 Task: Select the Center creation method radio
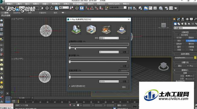[x=188, y=66]
